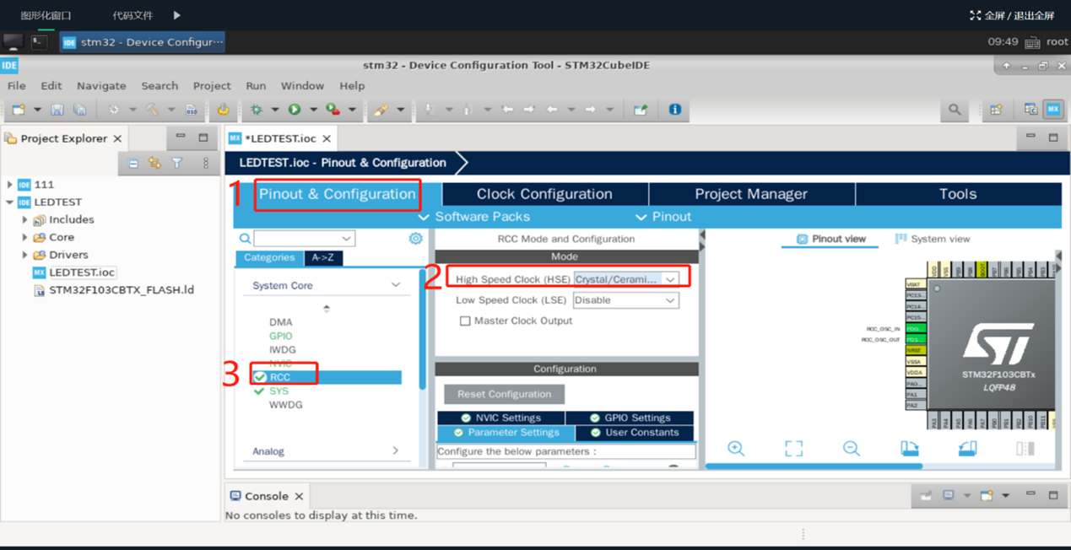The image size is (1071, 550).
Task: Select the MX Device Configuration perspective icon
Action: 1052,110
